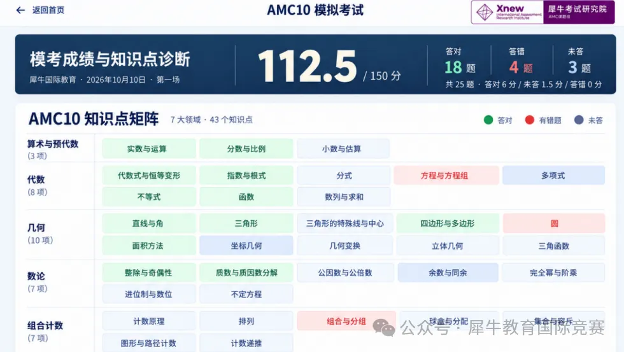This screenshot has height=352, width=624.
Task: Select the 质数与质因数分解 tile
Action: click(246, 272)
